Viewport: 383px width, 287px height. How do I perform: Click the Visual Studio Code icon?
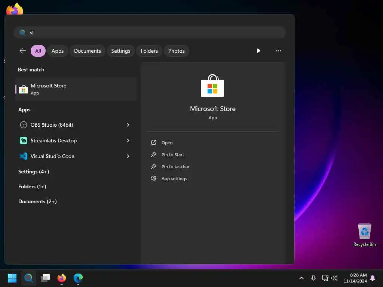pyautogui.click(x=24, y=156)
